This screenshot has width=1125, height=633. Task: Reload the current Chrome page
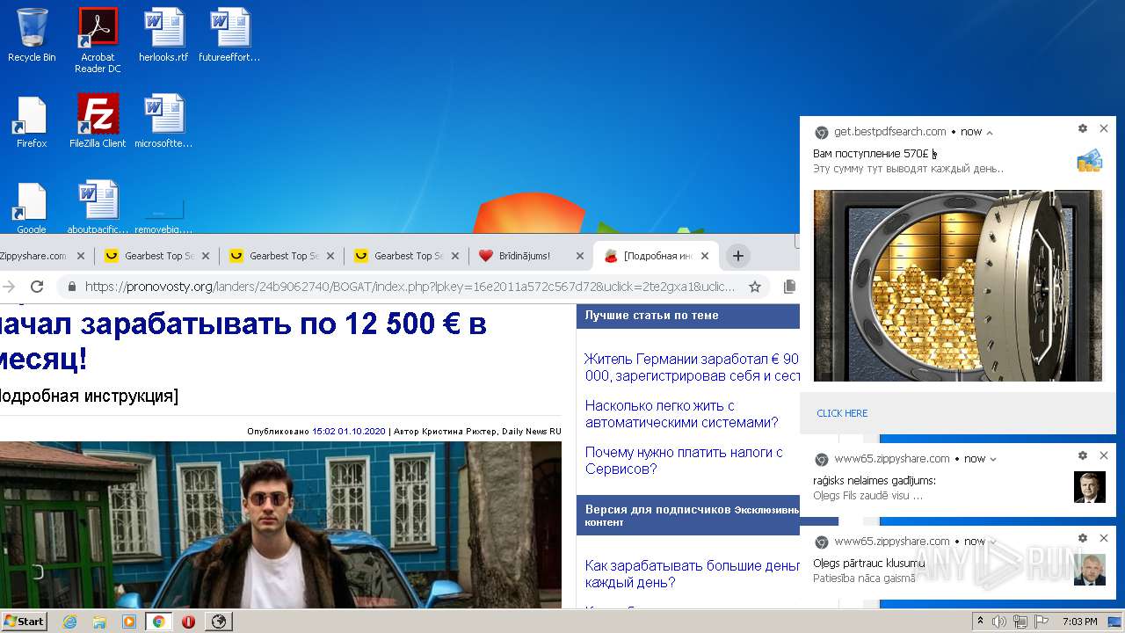point(37,287)
